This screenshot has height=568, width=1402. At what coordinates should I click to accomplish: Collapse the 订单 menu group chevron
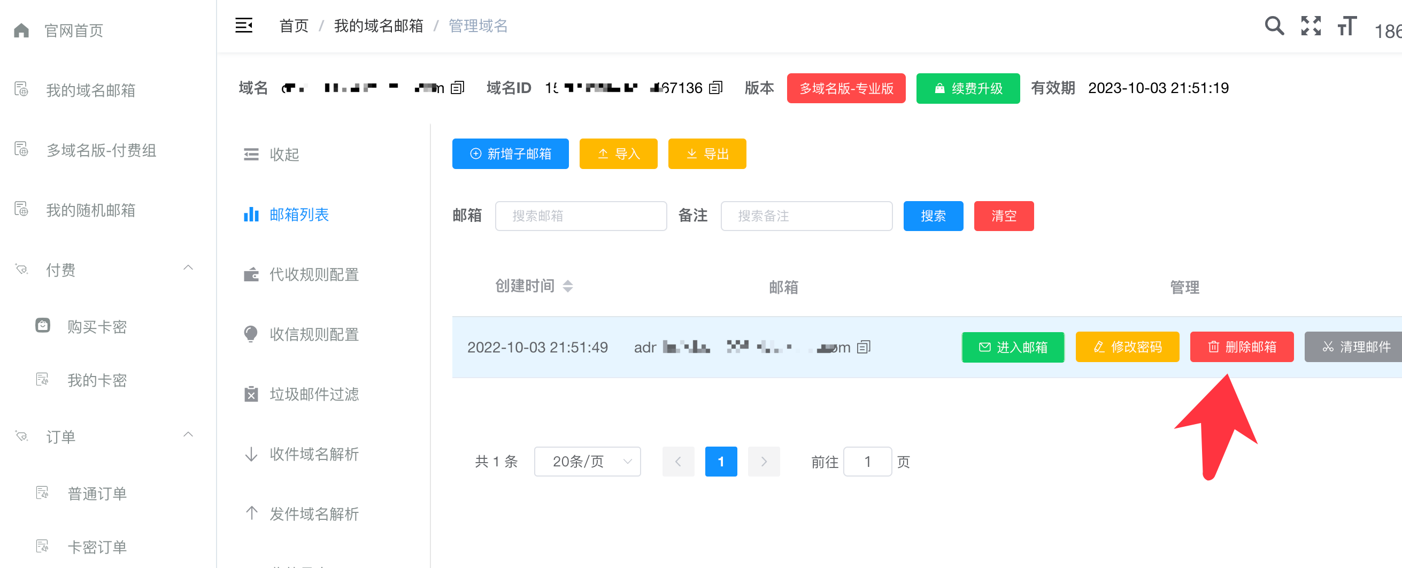click(188, 435)
